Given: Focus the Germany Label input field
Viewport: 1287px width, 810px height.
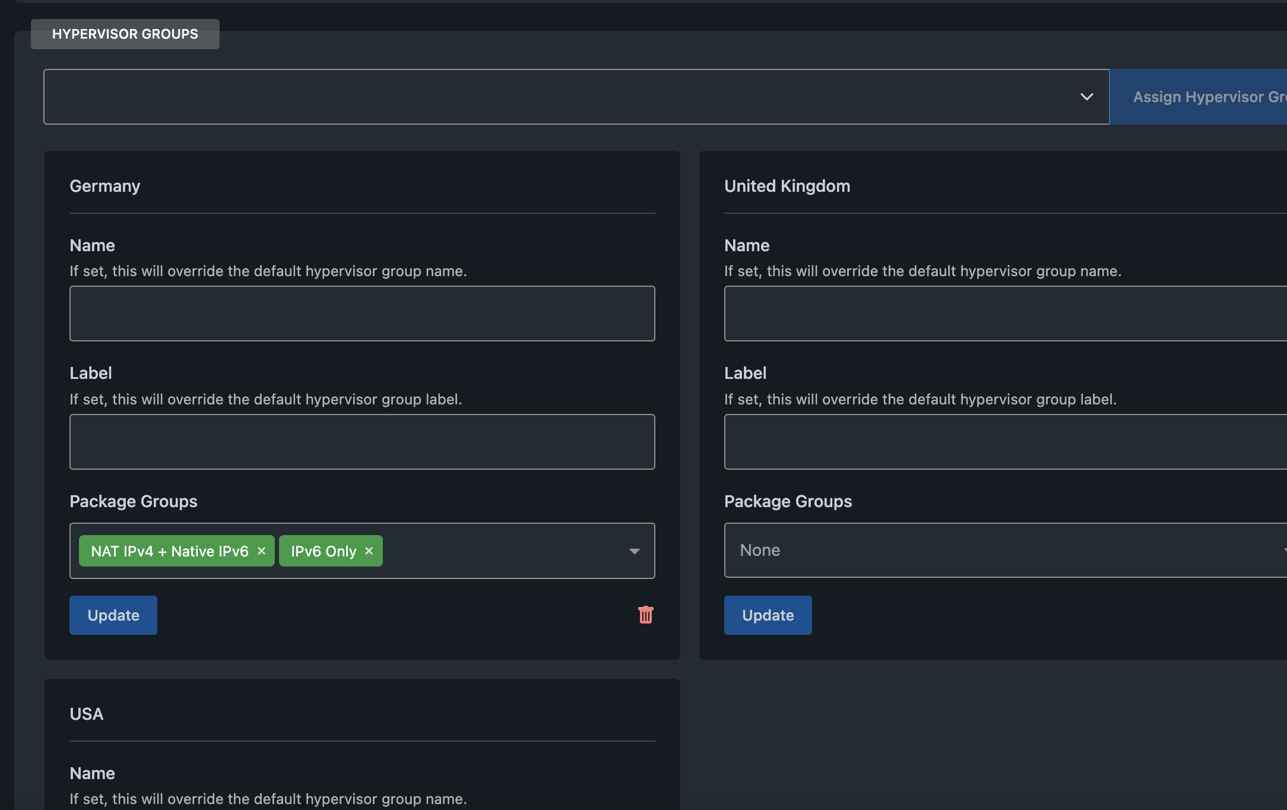Looking at the screenshot, I should [x=362, y=442].
